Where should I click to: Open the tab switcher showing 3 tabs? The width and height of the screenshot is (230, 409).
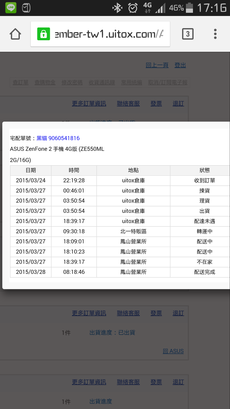[x=188, y=34]
